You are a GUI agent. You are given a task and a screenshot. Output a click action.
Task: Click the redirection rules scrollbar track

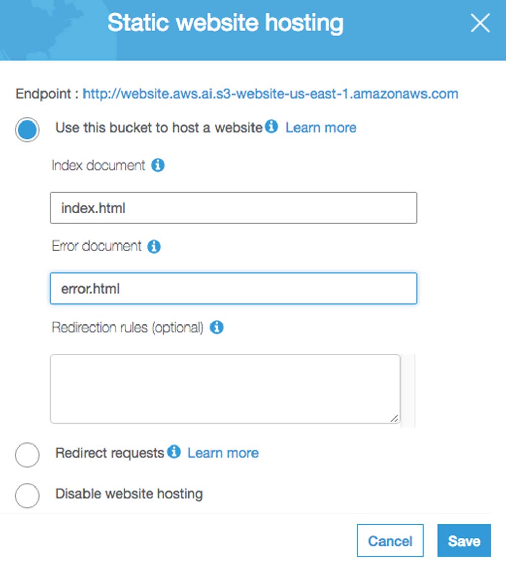pos(408,390)
